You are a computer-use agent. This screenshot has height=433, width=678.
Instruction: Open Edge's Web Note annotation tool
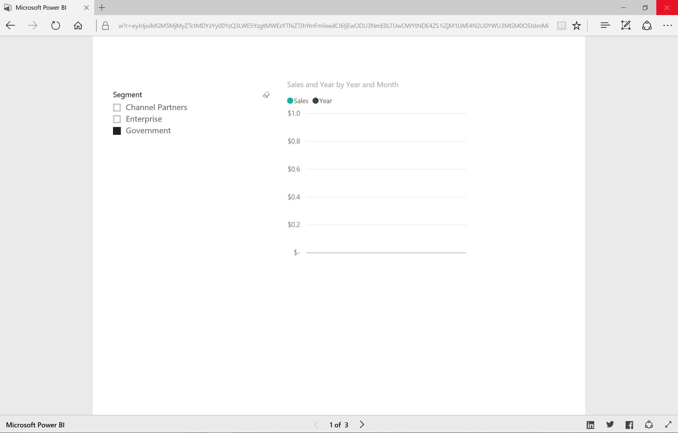pos(626,25)
